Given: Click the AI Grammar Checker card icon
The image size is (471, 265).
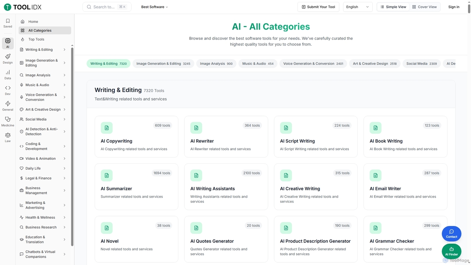Looking at the screenshot, I should 376,228.
